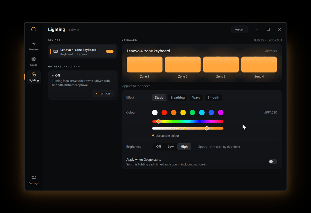Image resolution: width=311 pixels, height=213 pixels.
Task: Minimize the Gauge window
Action: tap(257, 29)
